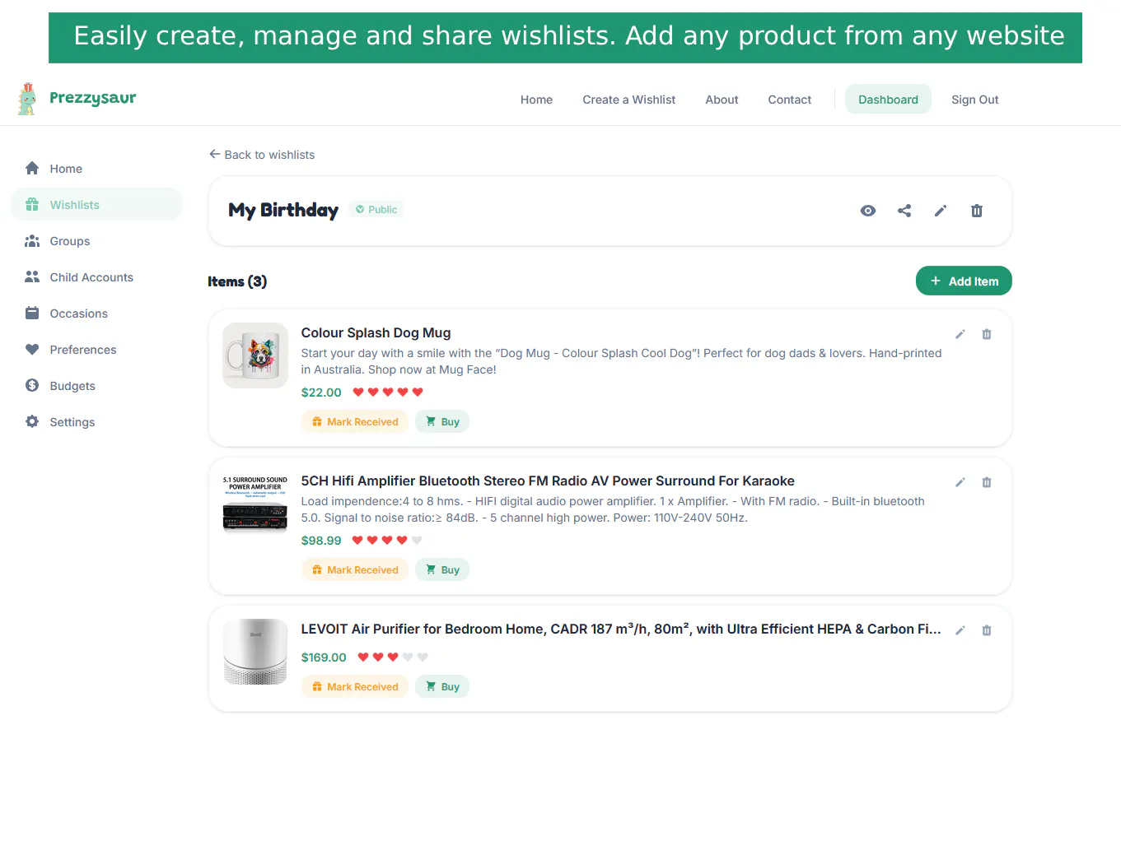The image size is (1121, 864).
Task: Open the Prezzysaur dinosaur logo
Action: (x=28, y=99)
